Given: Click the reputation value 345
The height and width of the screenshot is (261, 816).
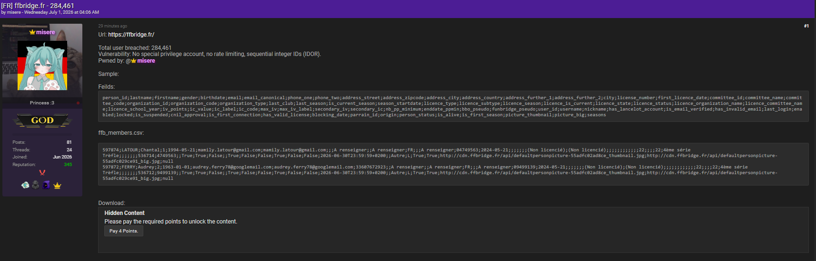Looking at the screenshot, I should pyautogui.click(x=68, y=165).
